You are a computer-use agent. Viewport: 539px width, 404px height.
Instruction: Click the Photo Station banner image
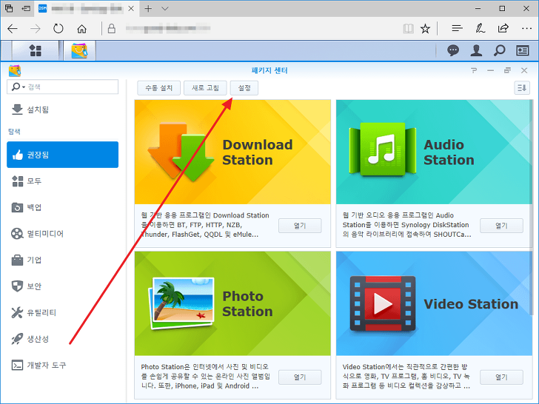232,303
